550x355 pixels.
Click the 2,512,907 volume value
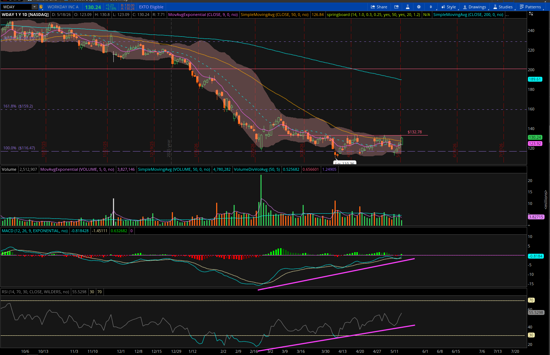tap(28, 169)
